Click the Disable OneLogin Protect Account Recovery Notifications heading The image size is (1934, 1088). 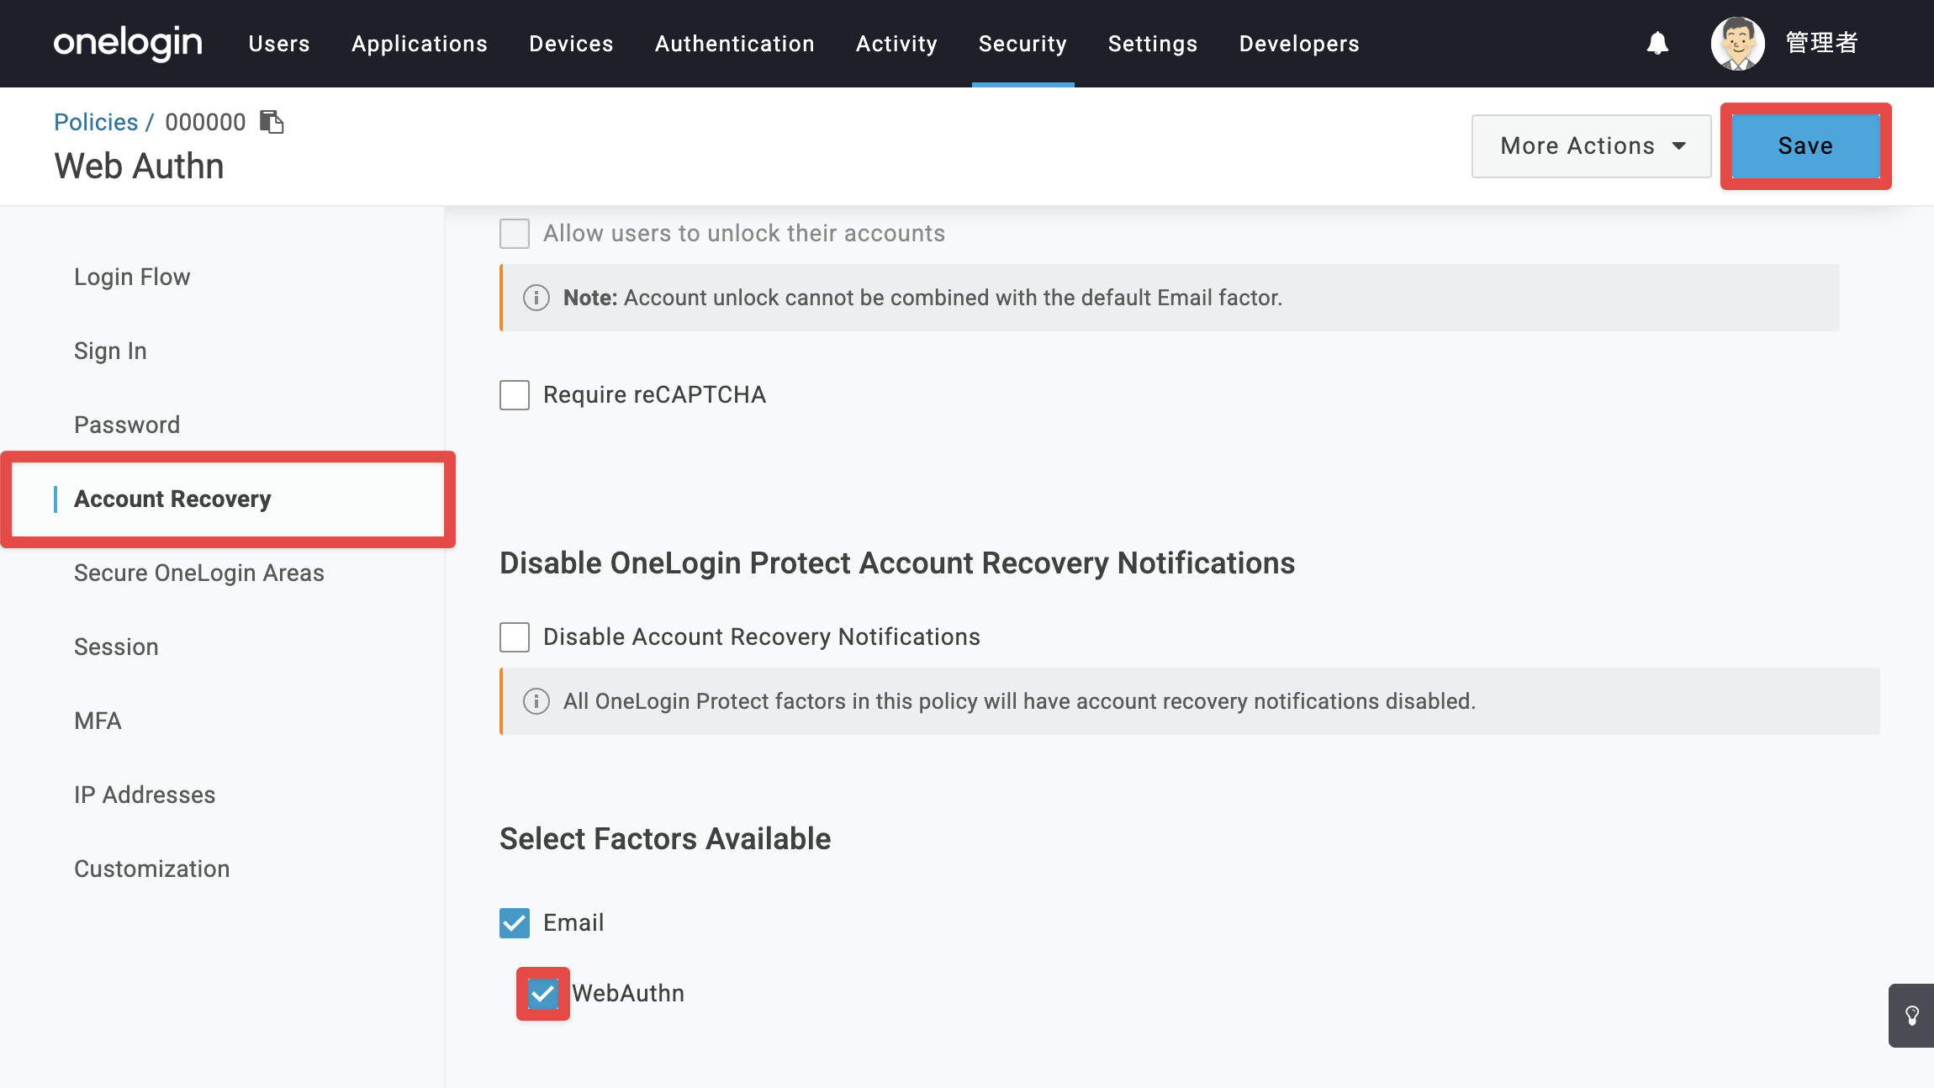pyautogui.click(x=897, y=563)
